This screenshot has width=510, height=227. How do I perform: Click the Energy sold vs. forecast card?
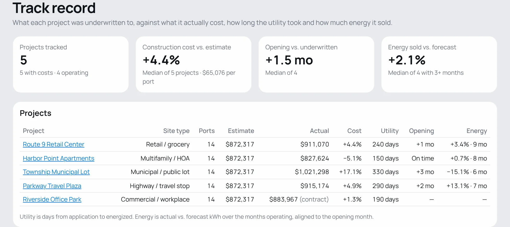pos(439,64)
